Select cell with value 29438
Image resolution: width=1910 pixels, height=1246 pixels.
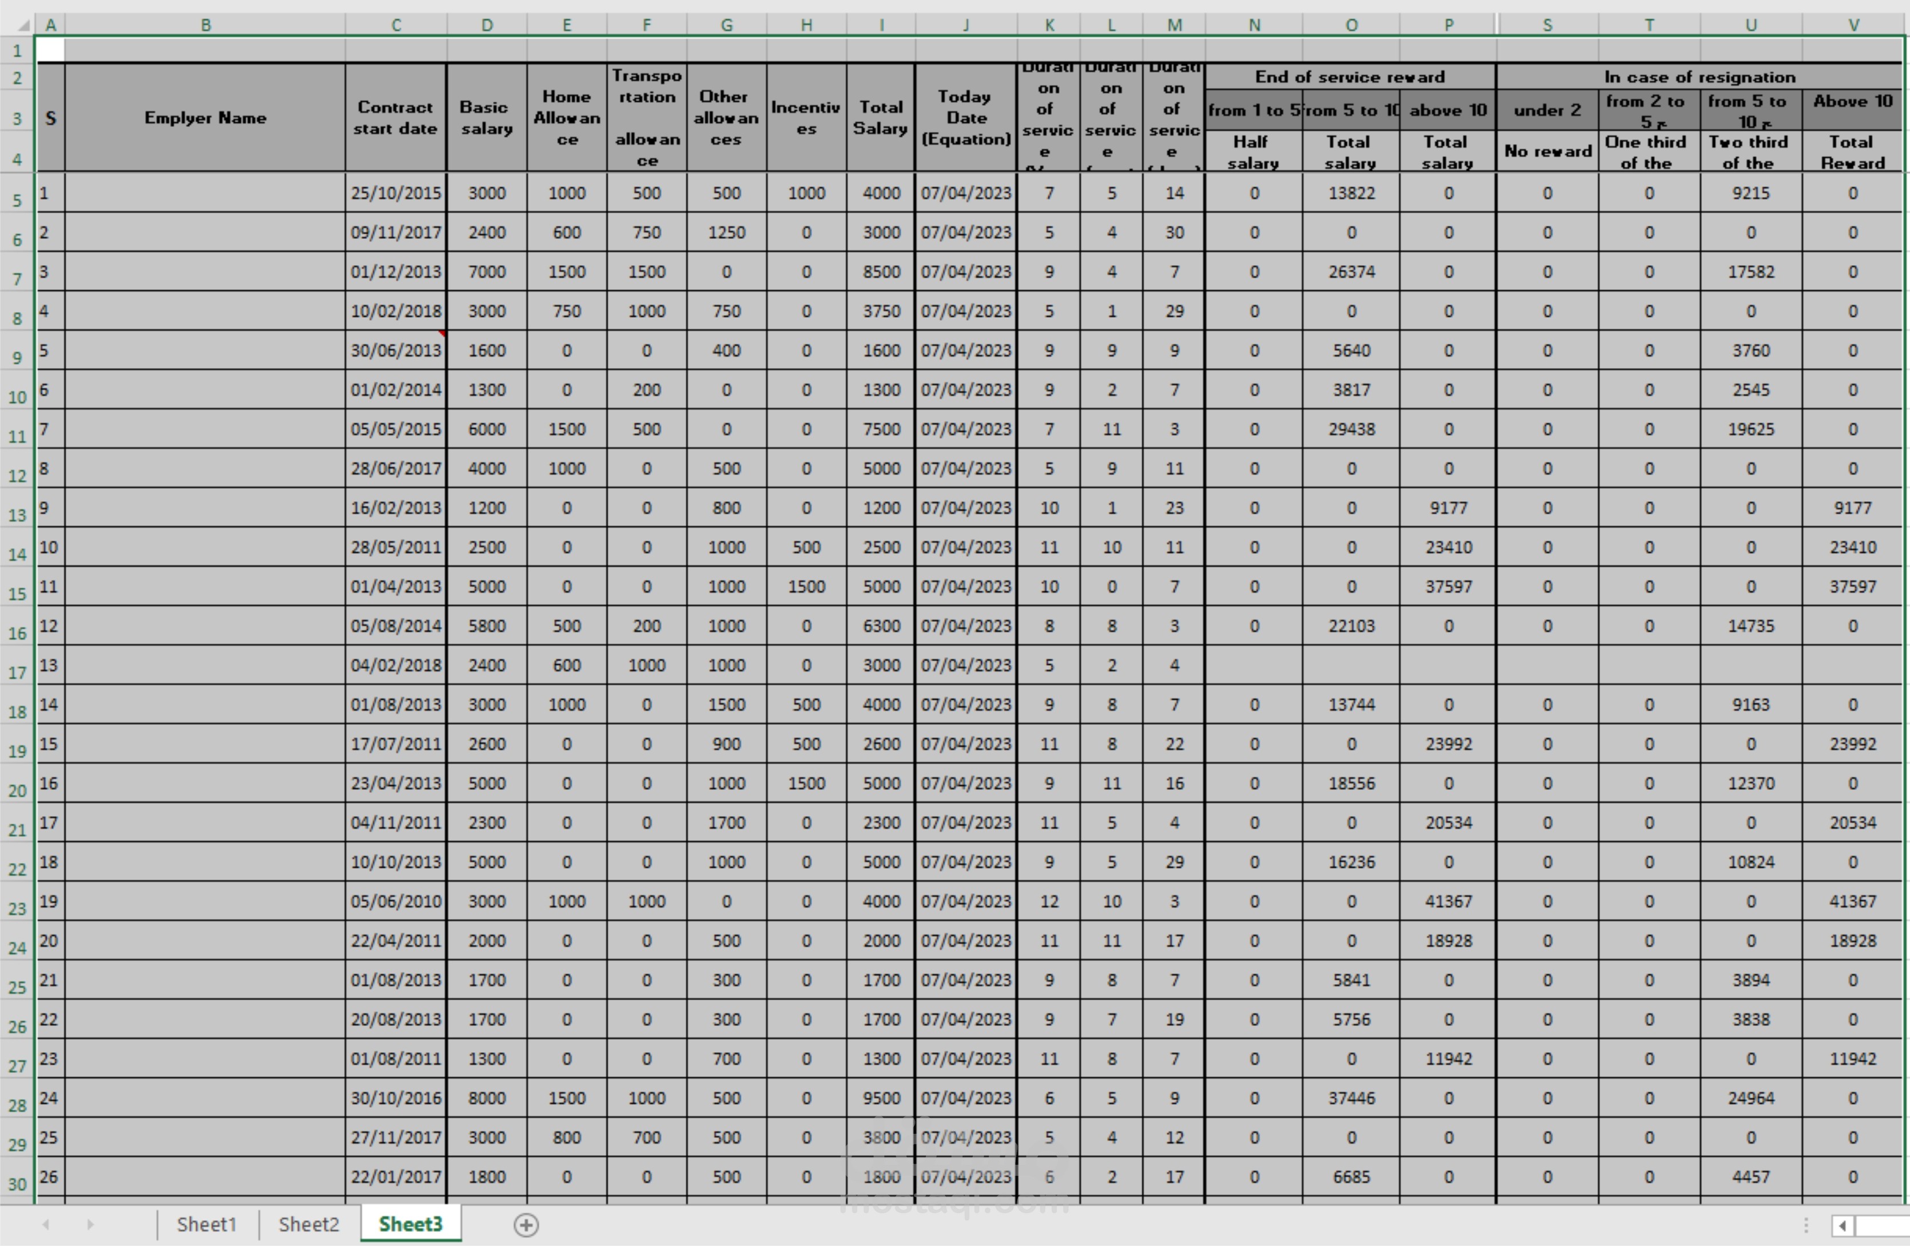(1351, 429)
